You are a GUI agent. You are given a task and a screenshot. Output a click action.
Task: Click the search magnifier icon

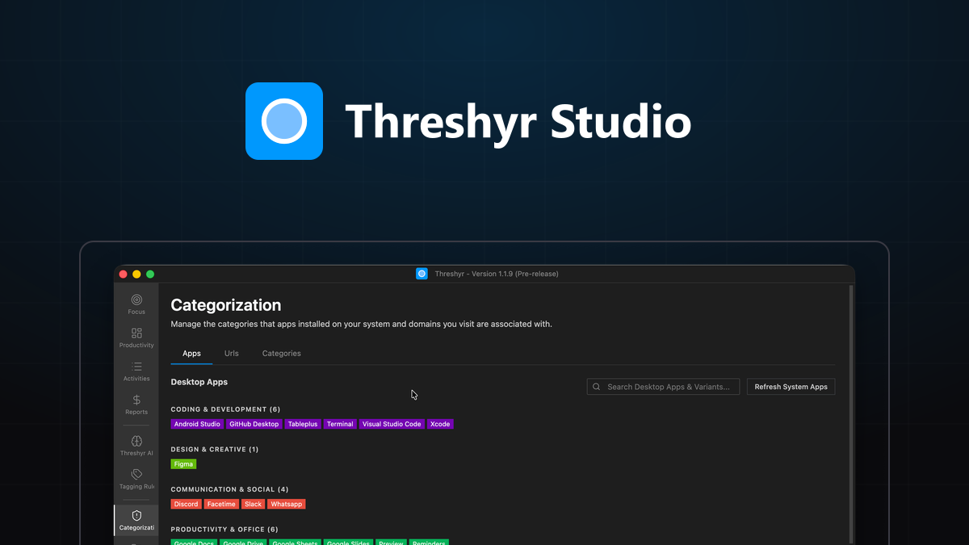pyautogui.click(x=597, y=387)
